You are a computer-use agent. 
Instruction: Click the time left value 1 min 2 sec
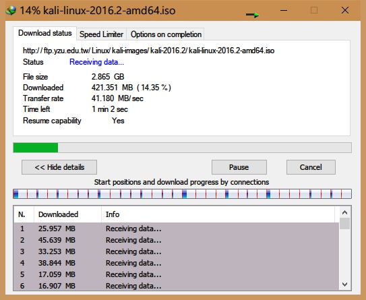(110, 109)
